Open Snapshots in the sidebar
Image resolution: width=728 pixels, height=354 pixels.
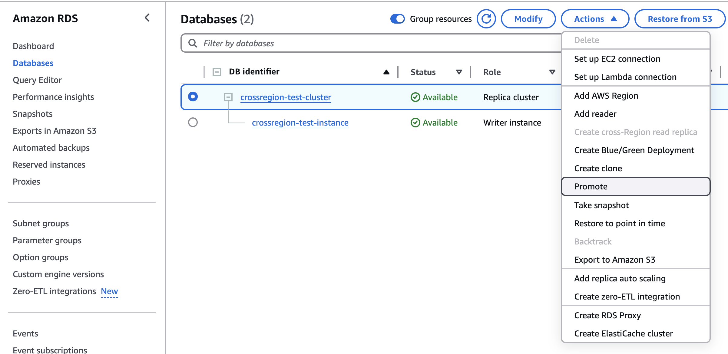pyautogui.click(x=33, y=114)
